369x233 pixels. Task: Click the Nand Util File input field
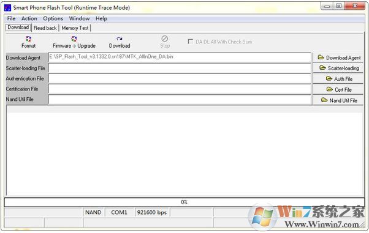(x=180, y=99)
